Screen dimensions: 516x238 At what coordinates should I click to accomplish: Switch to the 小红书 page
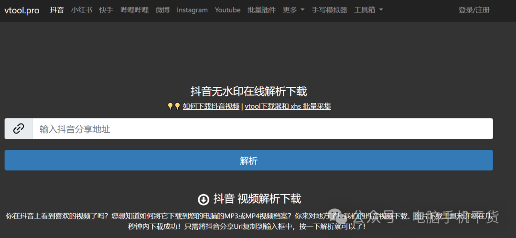tap(82, 10)
